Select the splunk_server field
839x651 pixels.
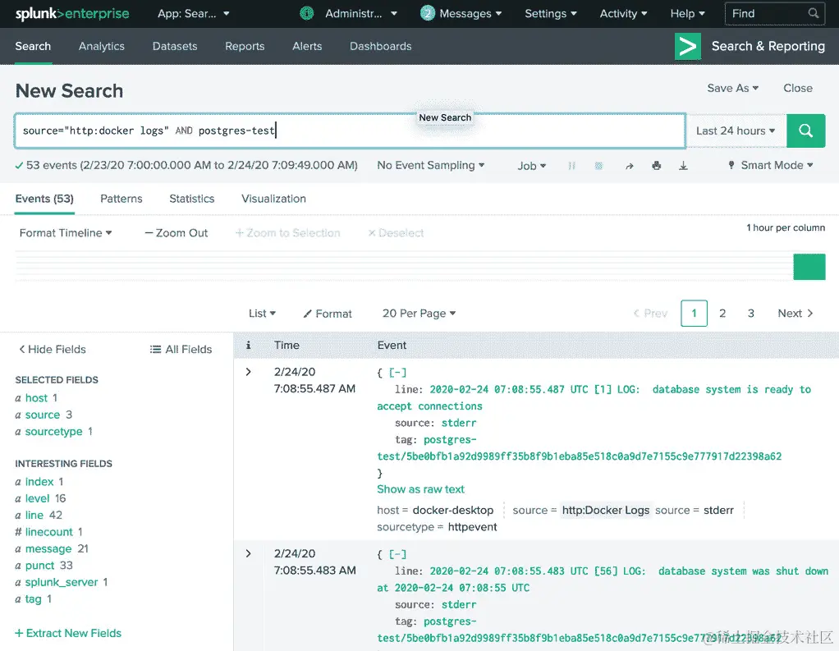click(x=62, y=582)
